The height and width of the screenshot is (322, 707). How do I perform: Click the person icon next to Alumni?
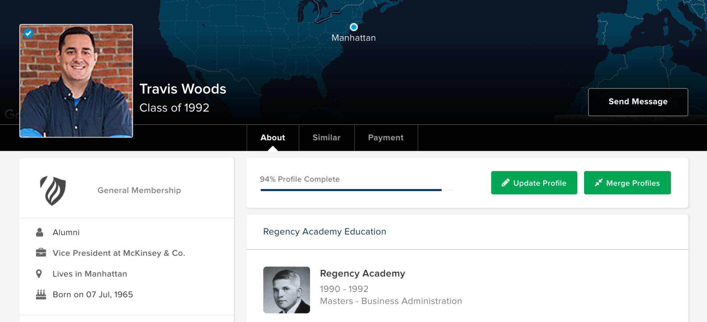(40, 232)
